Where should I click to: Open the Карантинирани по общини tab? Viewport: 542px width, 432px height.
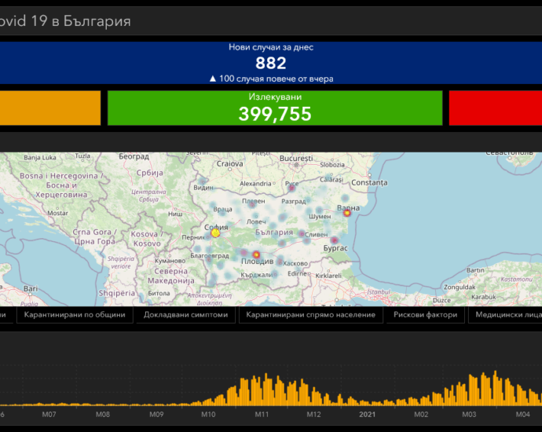[75, 315]
